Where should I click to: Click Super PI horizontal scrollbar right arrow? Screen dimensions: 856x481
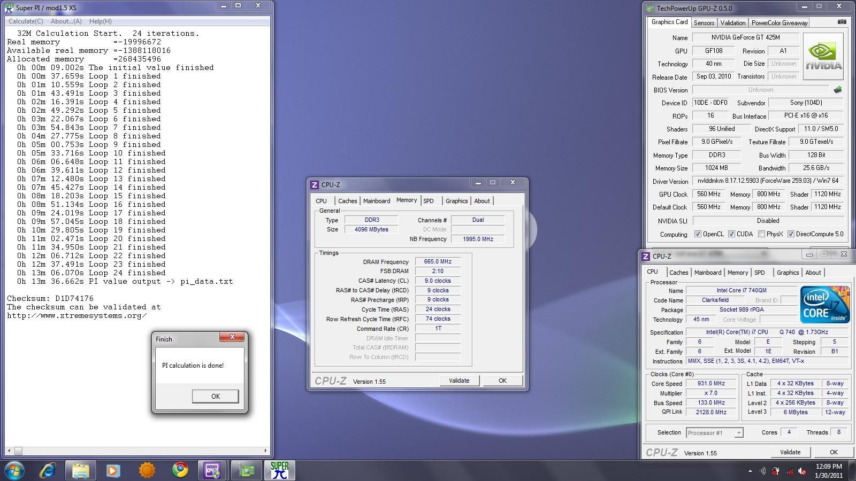point(265,451)
